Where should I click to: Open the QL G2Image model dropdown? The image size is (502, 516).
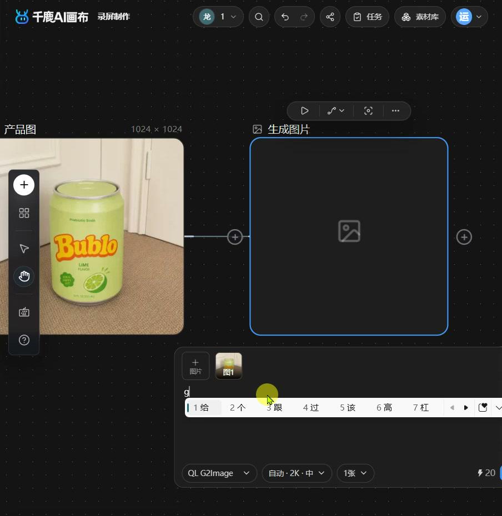tap(219, 473)
